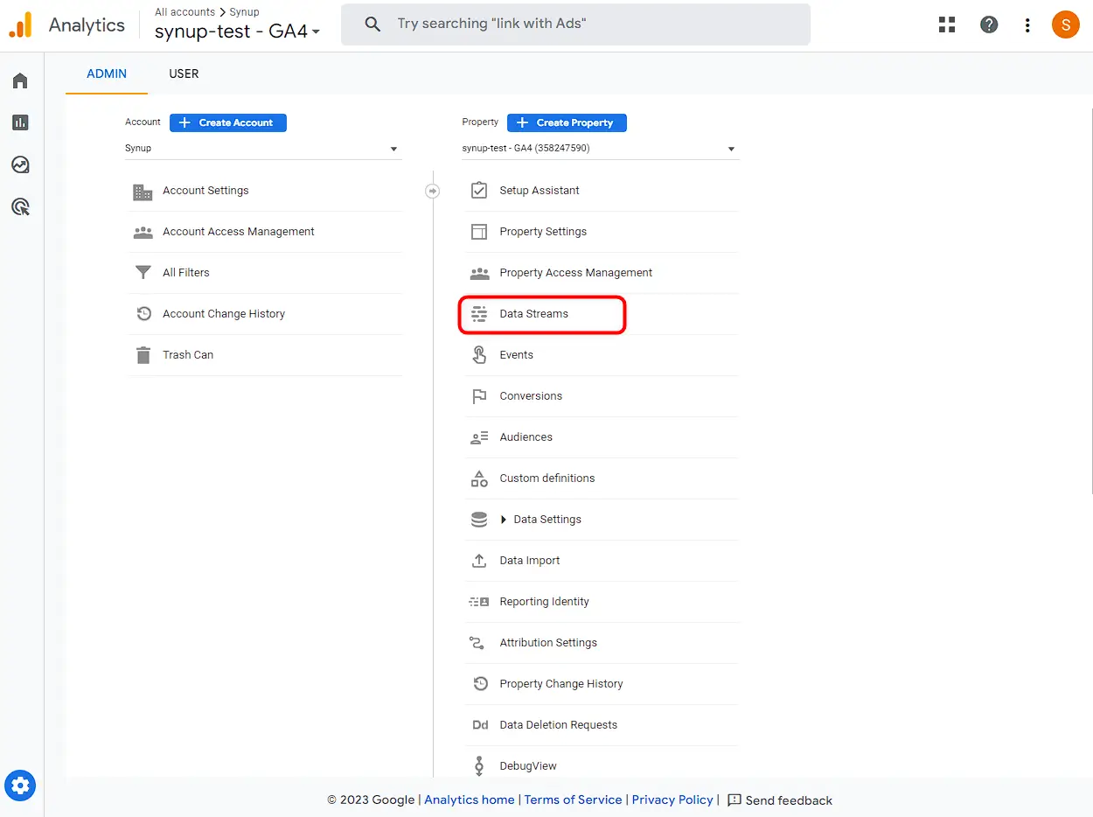Click the Audiences label
This screenshot has width=1093, height=817.
tap(526, 437)
